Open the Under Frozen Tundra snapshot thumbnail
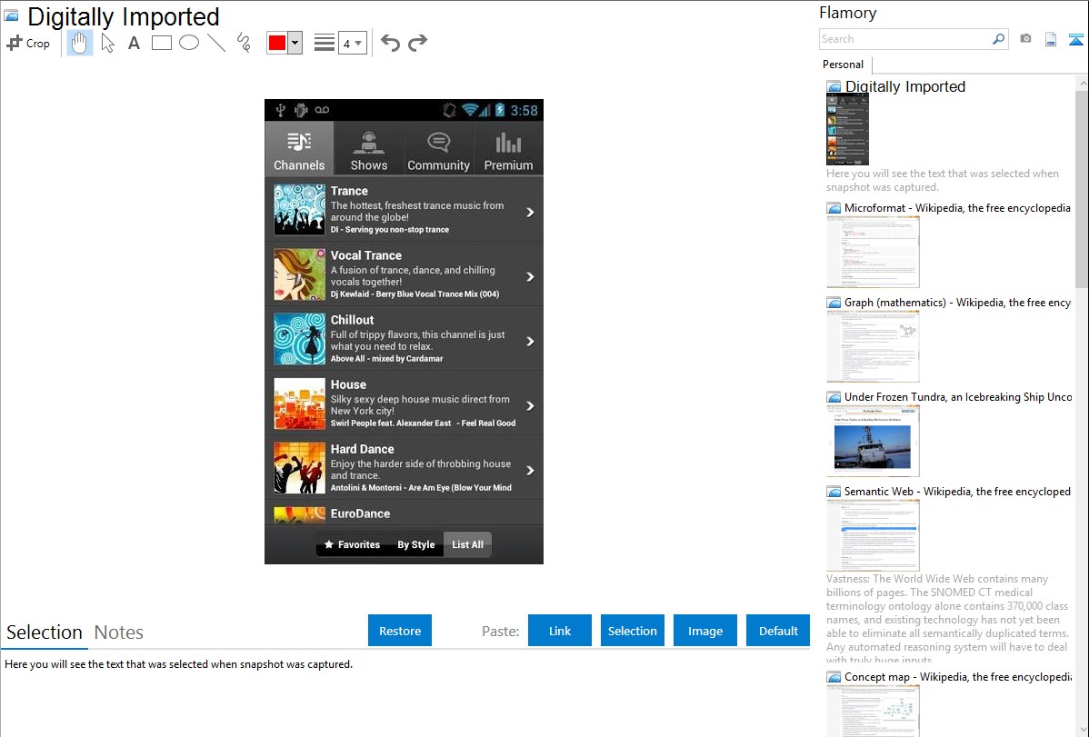Screen dimensions: 1089x737 (873, 441)
